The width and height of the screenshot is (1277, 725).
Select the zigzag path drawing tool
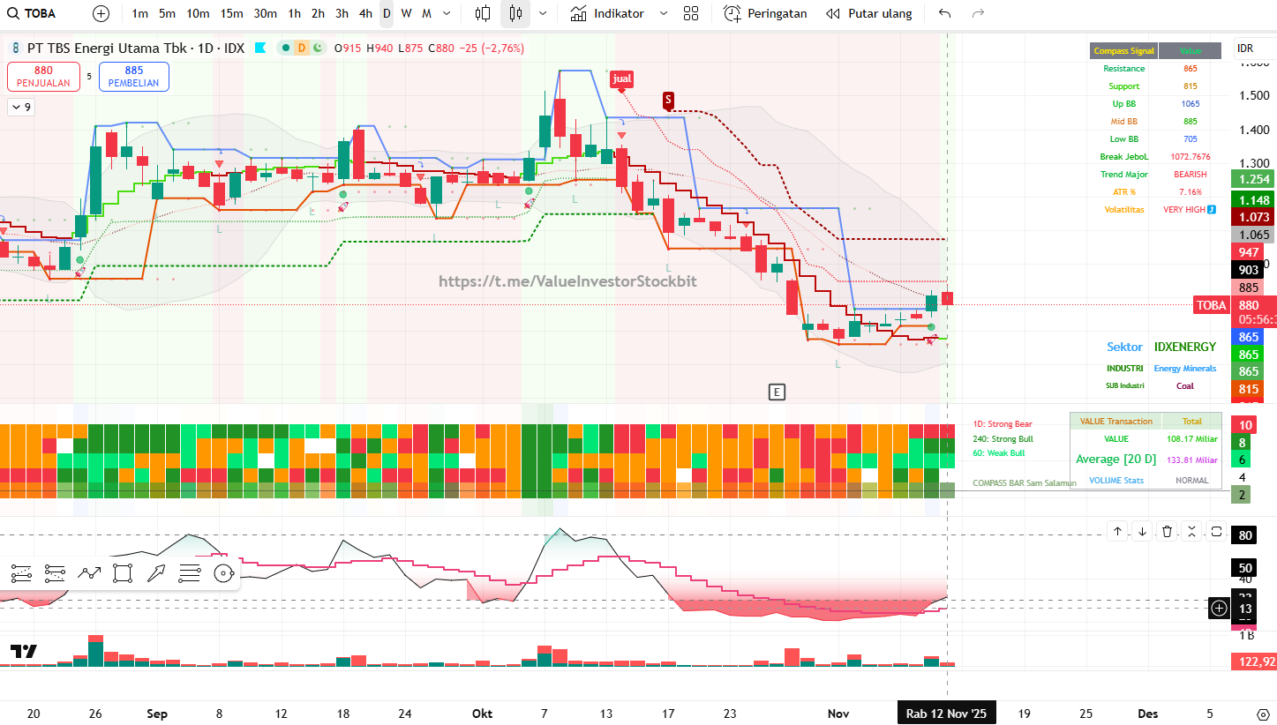click(88, 574)
